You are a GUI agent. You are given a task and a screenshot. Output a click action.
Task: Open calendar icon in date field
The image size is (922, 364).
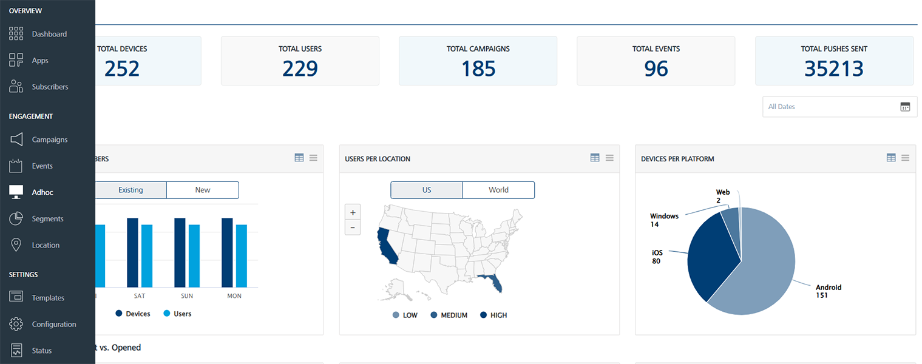905,107
